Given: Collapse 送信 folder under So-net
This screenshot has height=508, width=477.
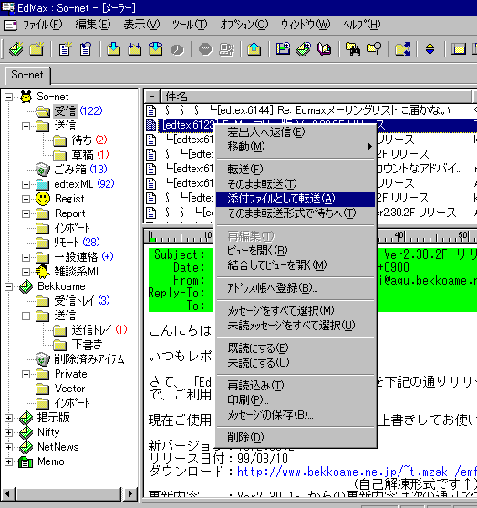Looking at the screenshot, I should tap(26, 126).
